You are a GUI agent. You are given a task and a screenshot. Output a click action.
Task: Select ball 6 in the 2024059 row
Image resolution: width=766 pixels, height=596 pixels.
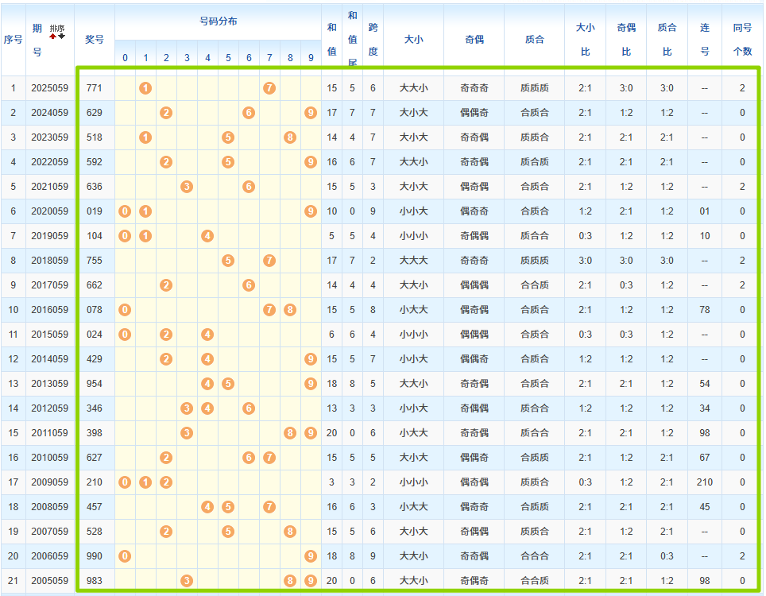click(249, 113)
